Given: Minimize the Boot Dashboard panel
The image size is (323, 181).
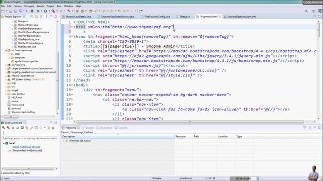Looking at the screenshot, I should click(x=51, y=123).
